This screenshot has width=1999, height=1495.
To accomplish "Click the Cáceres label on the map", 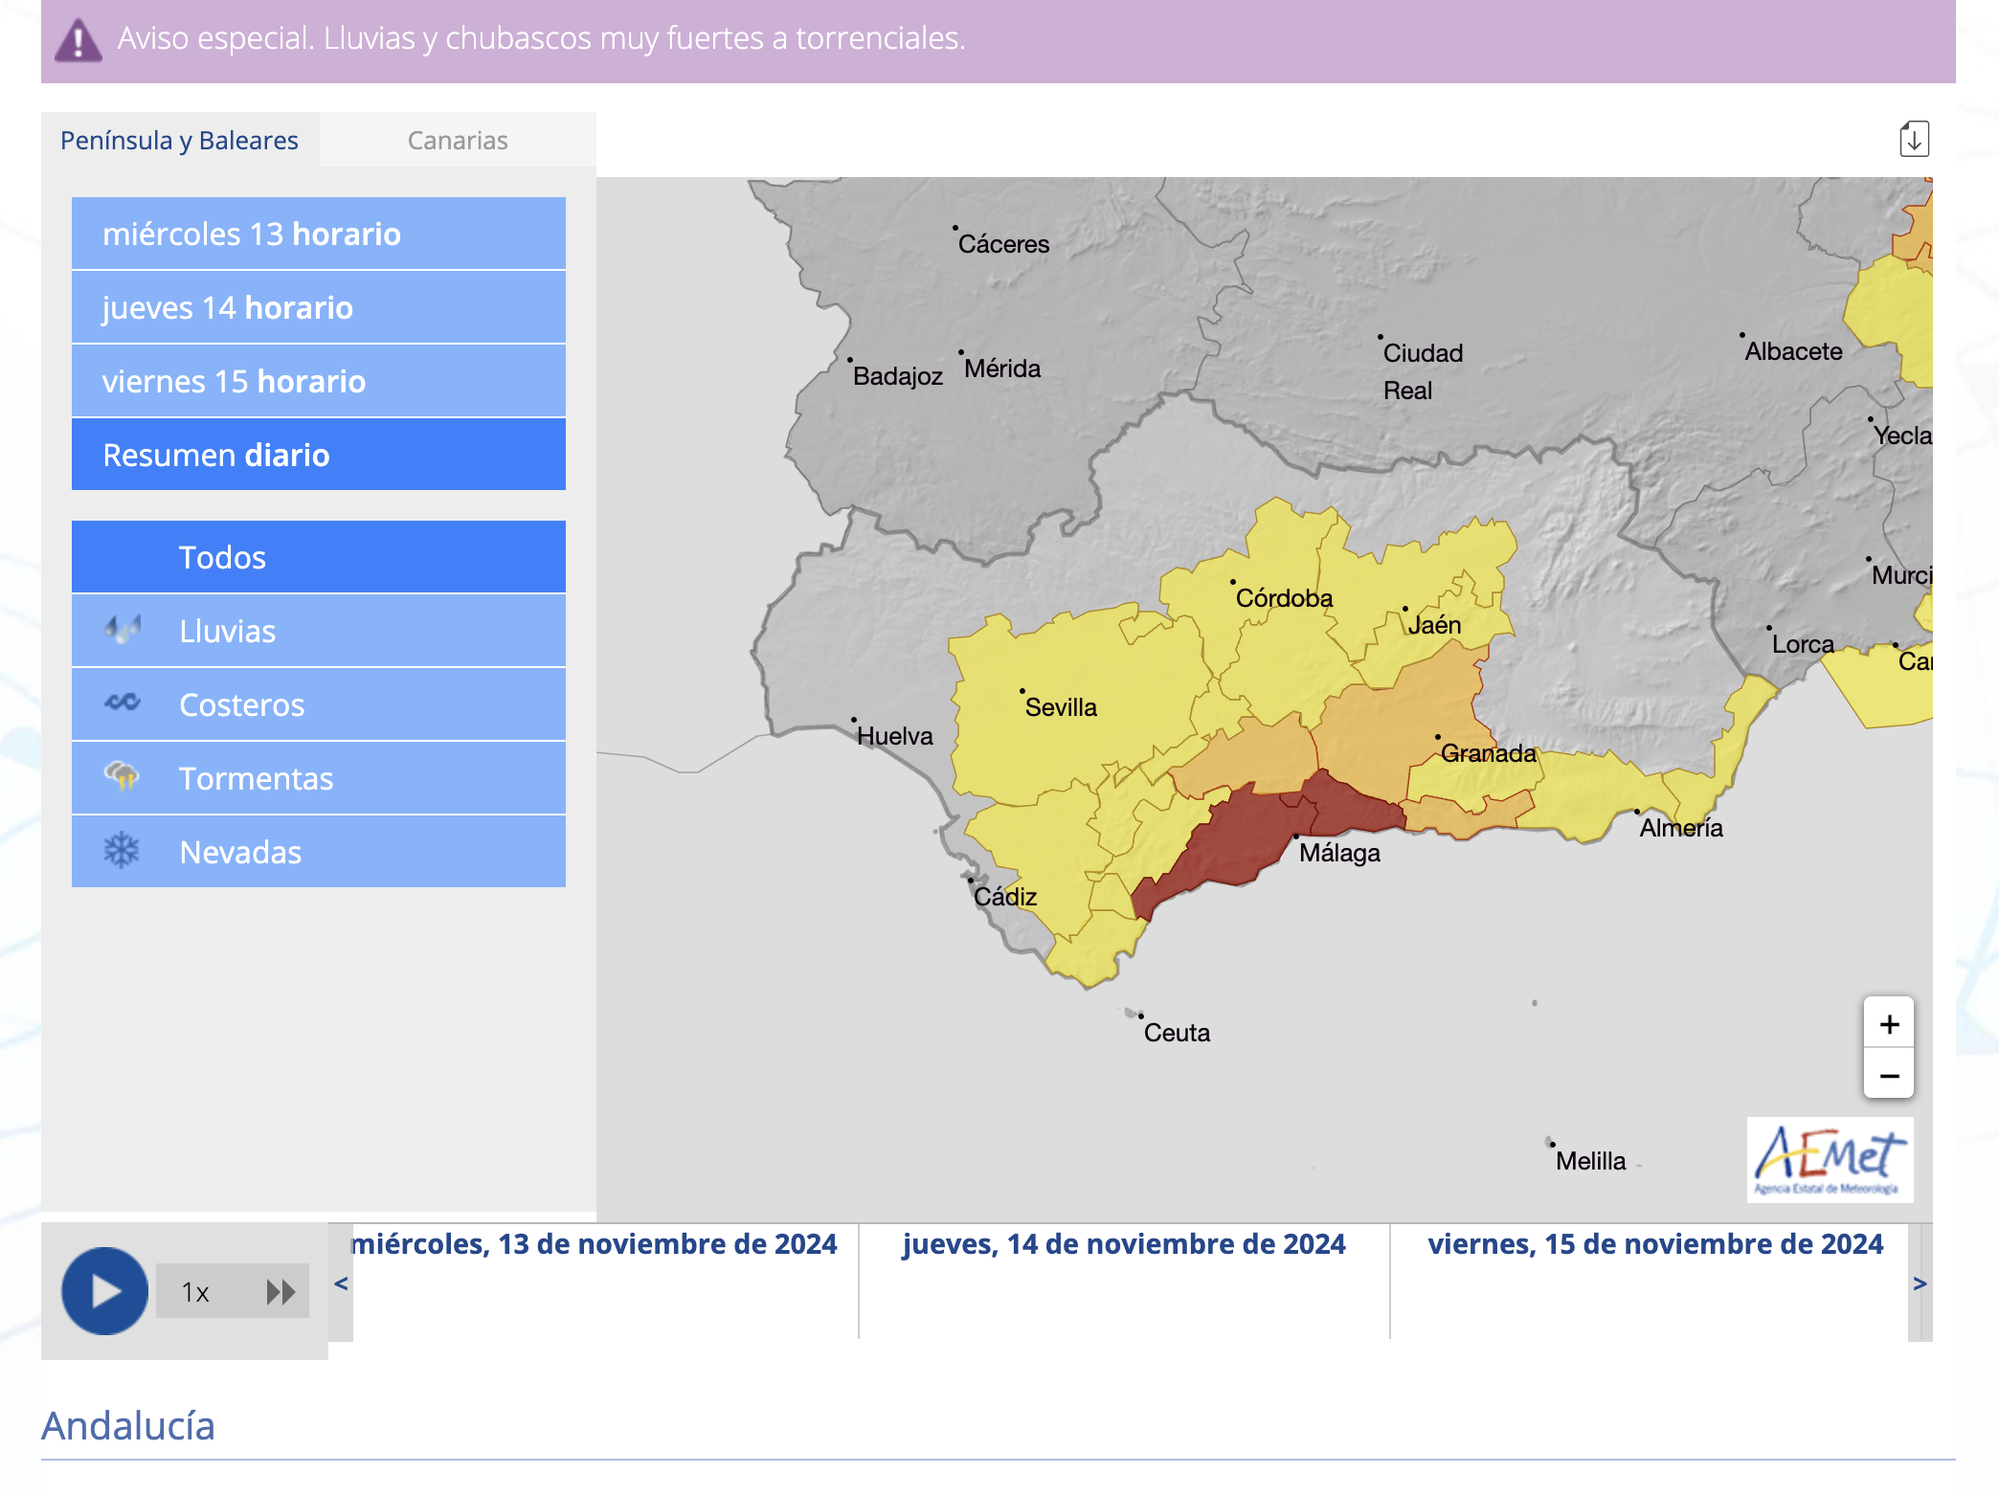I will point(1003,244).
